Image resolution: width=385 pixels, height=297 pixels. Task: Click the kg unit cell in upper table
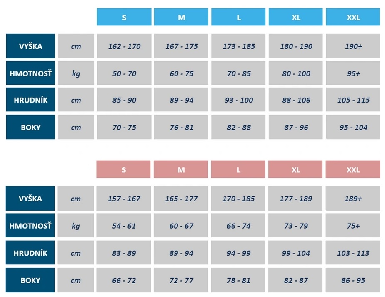pos(76,73)
